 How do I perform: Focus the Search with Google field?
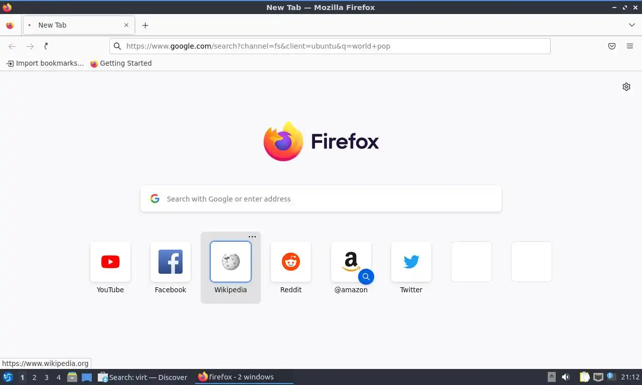[321, 199]
